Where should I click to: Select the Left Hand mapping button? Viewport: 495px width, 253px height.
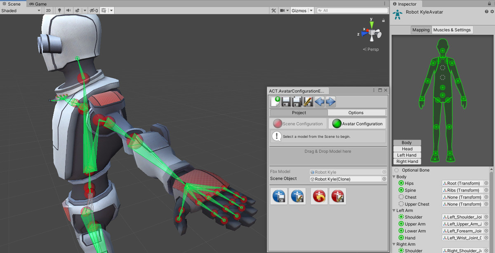pos(407,155)
